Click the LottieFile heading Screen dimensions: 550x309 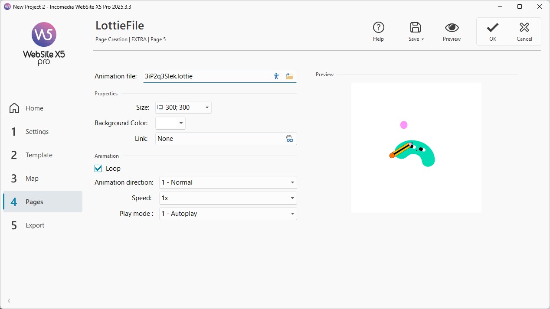(x=120, y=26)
